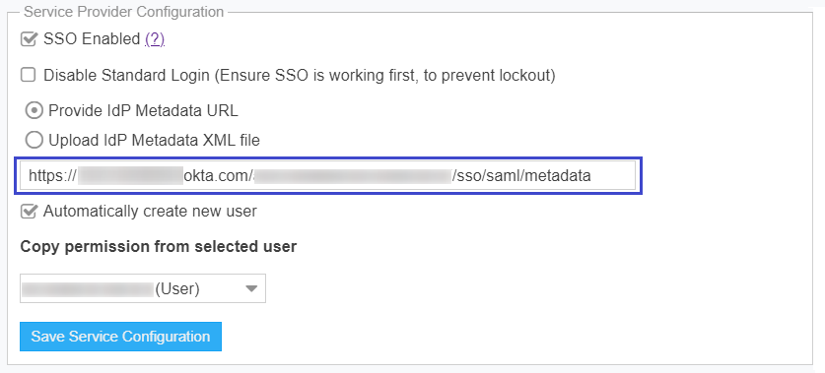This screenshot has width=825, height=373.
Task: Open the (?) help link beside SSO Enabled
Action: click(155, 39)
